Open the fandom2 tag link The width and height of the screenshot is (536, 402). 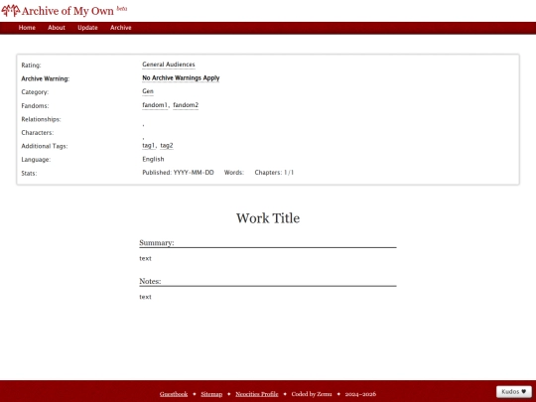(x=186, y=105)
